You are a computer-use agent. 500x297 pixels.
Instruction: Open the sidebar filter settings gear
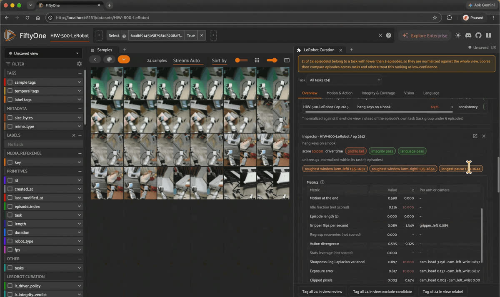pyautogui.click(x=79, y=64)
